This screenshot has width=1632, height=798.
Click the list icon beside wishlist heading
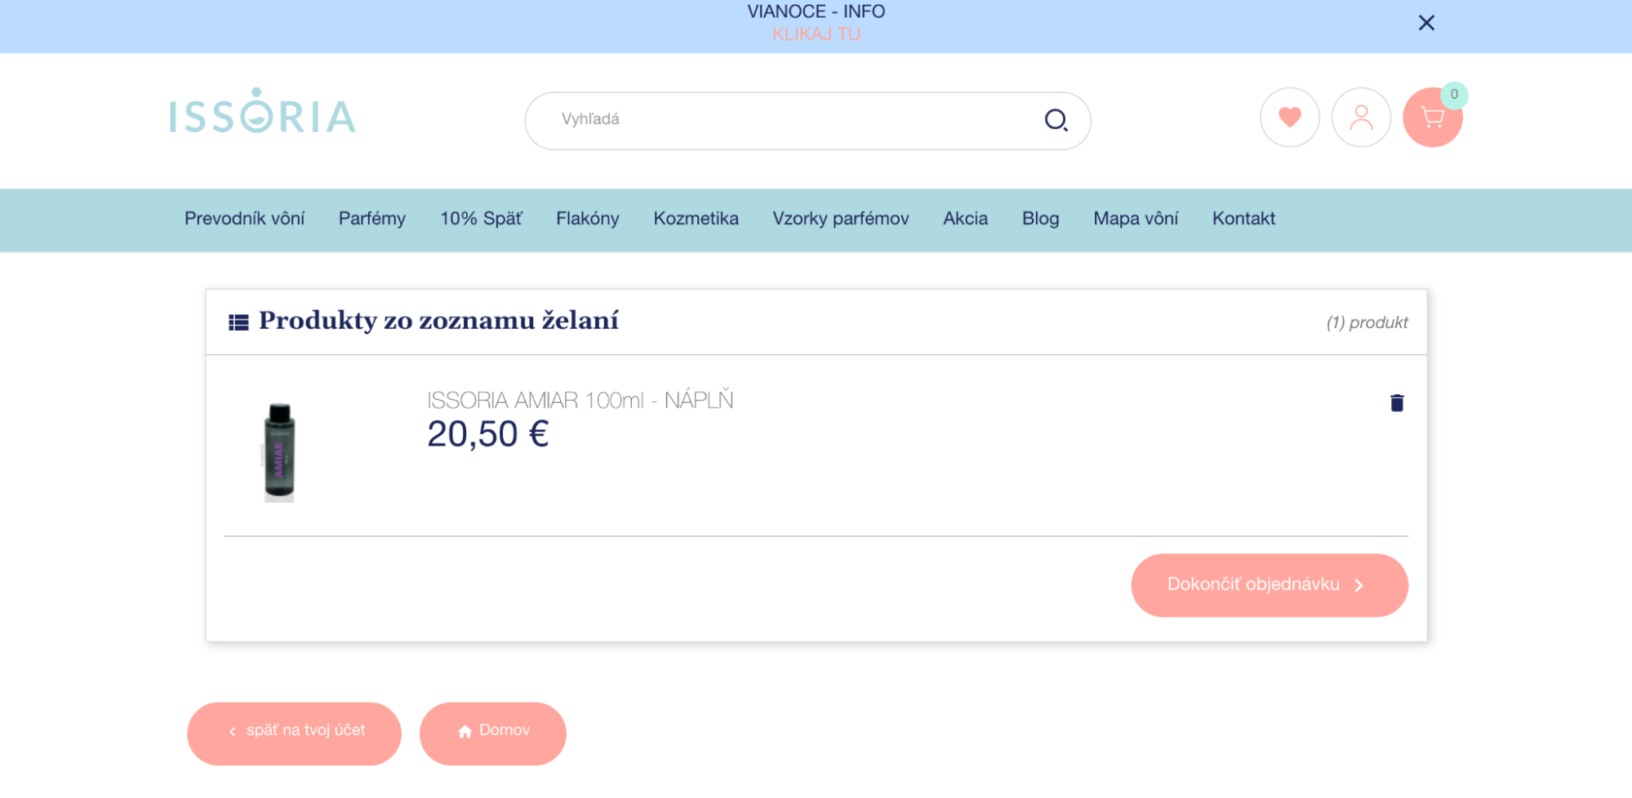click(238, 321)
